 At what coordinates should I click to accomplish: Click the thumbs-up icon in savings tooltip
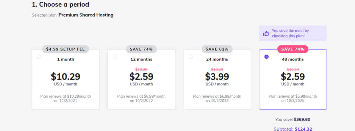pyautogui.click(x=266, y=34)
